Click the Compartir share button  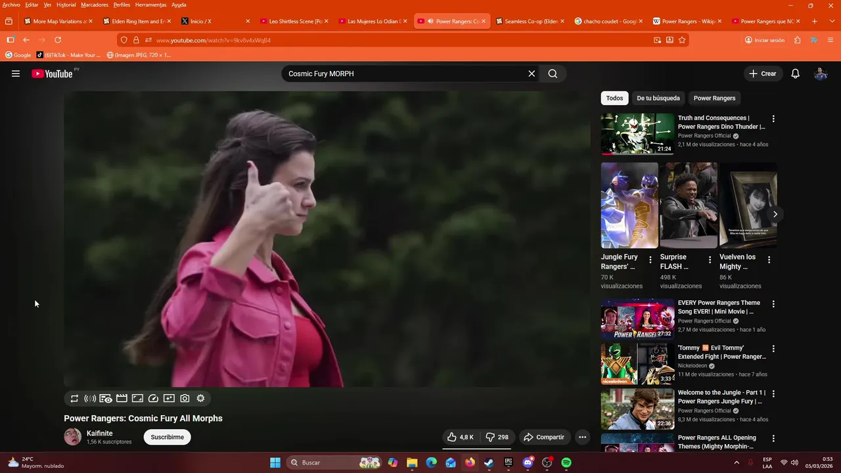pyautogui.click(x=543, y=437)
